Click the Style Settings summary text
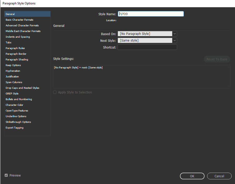 pos(78,68)
